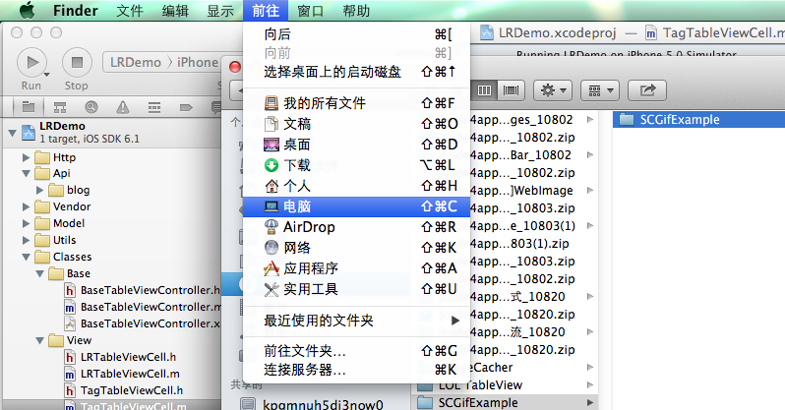Select kpgmnuh5di3now0 in Finder sidebar

[x=323, y=404]
